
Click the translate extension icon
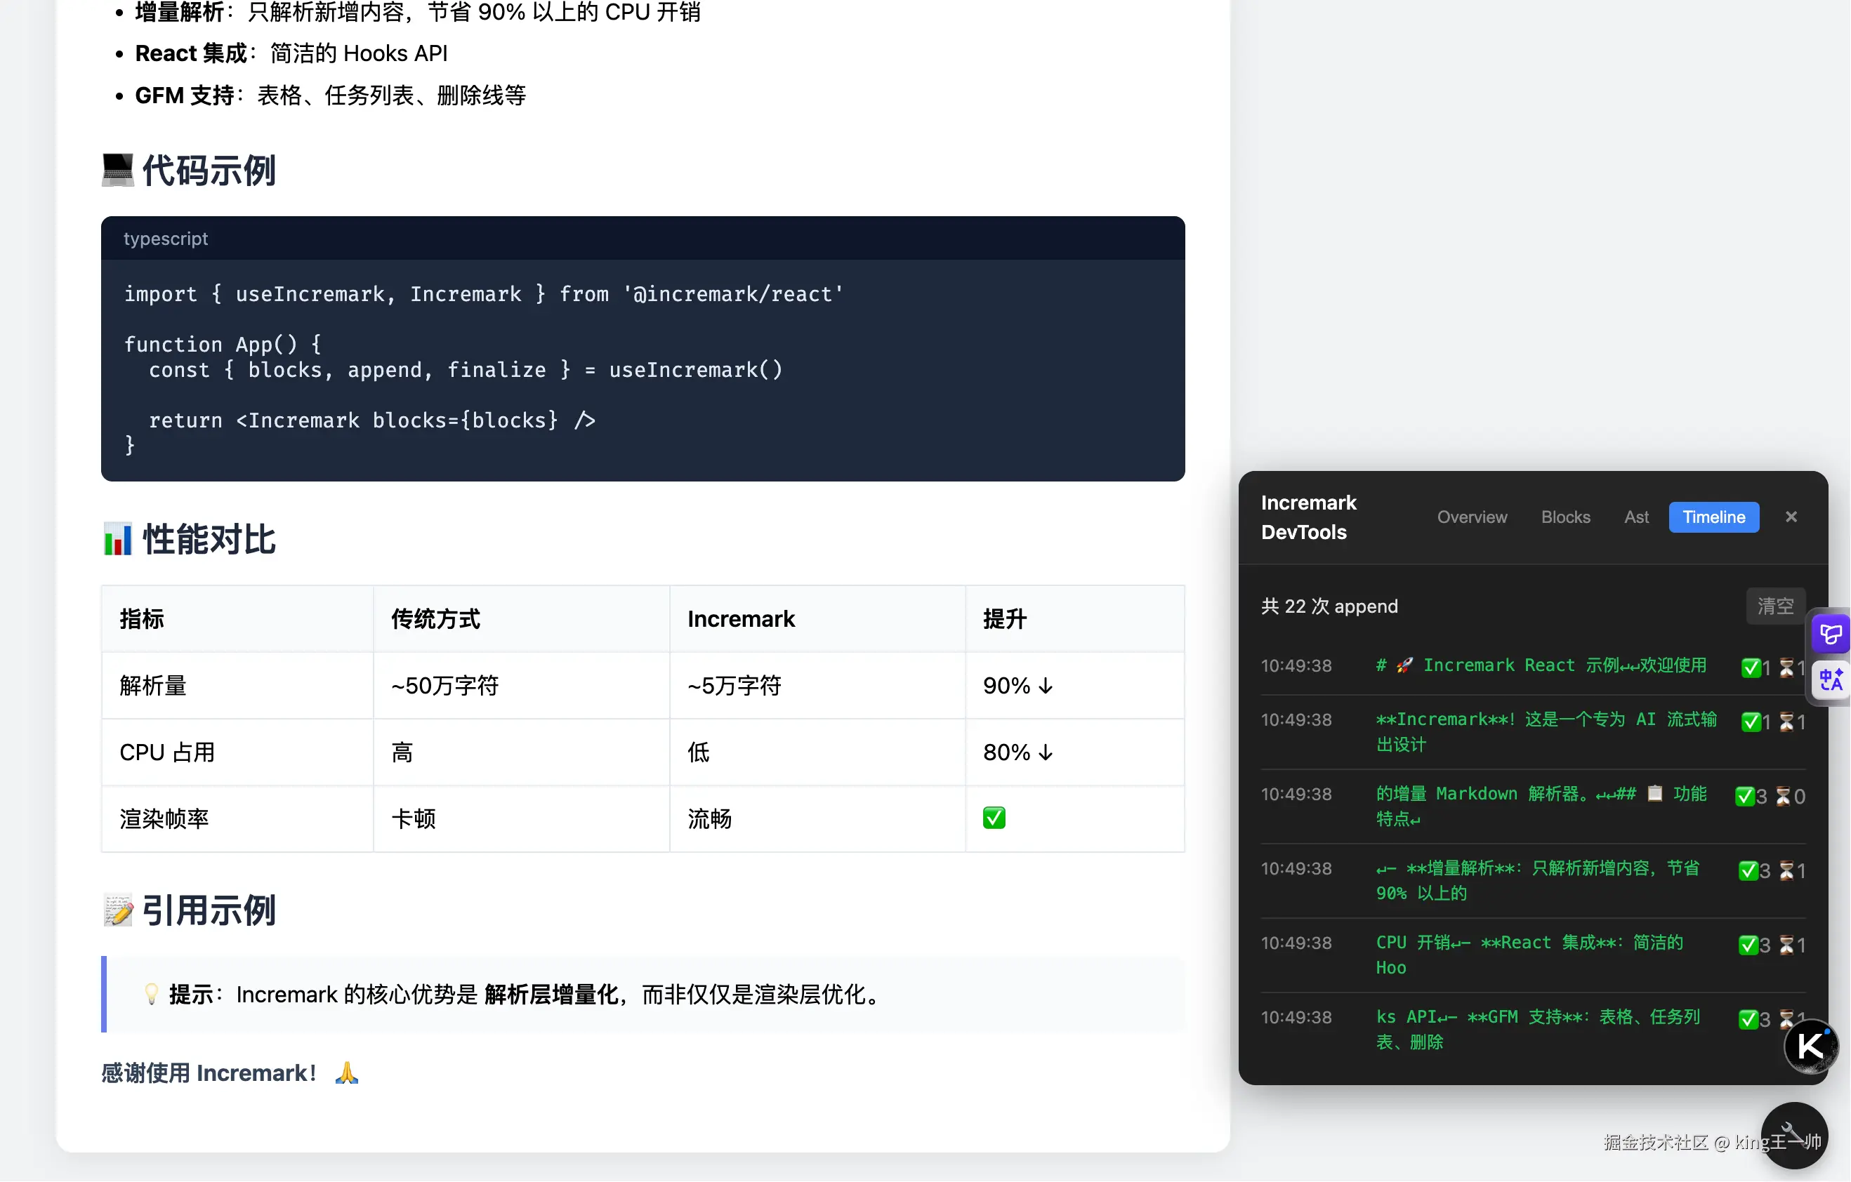(x=1830, y=680)
